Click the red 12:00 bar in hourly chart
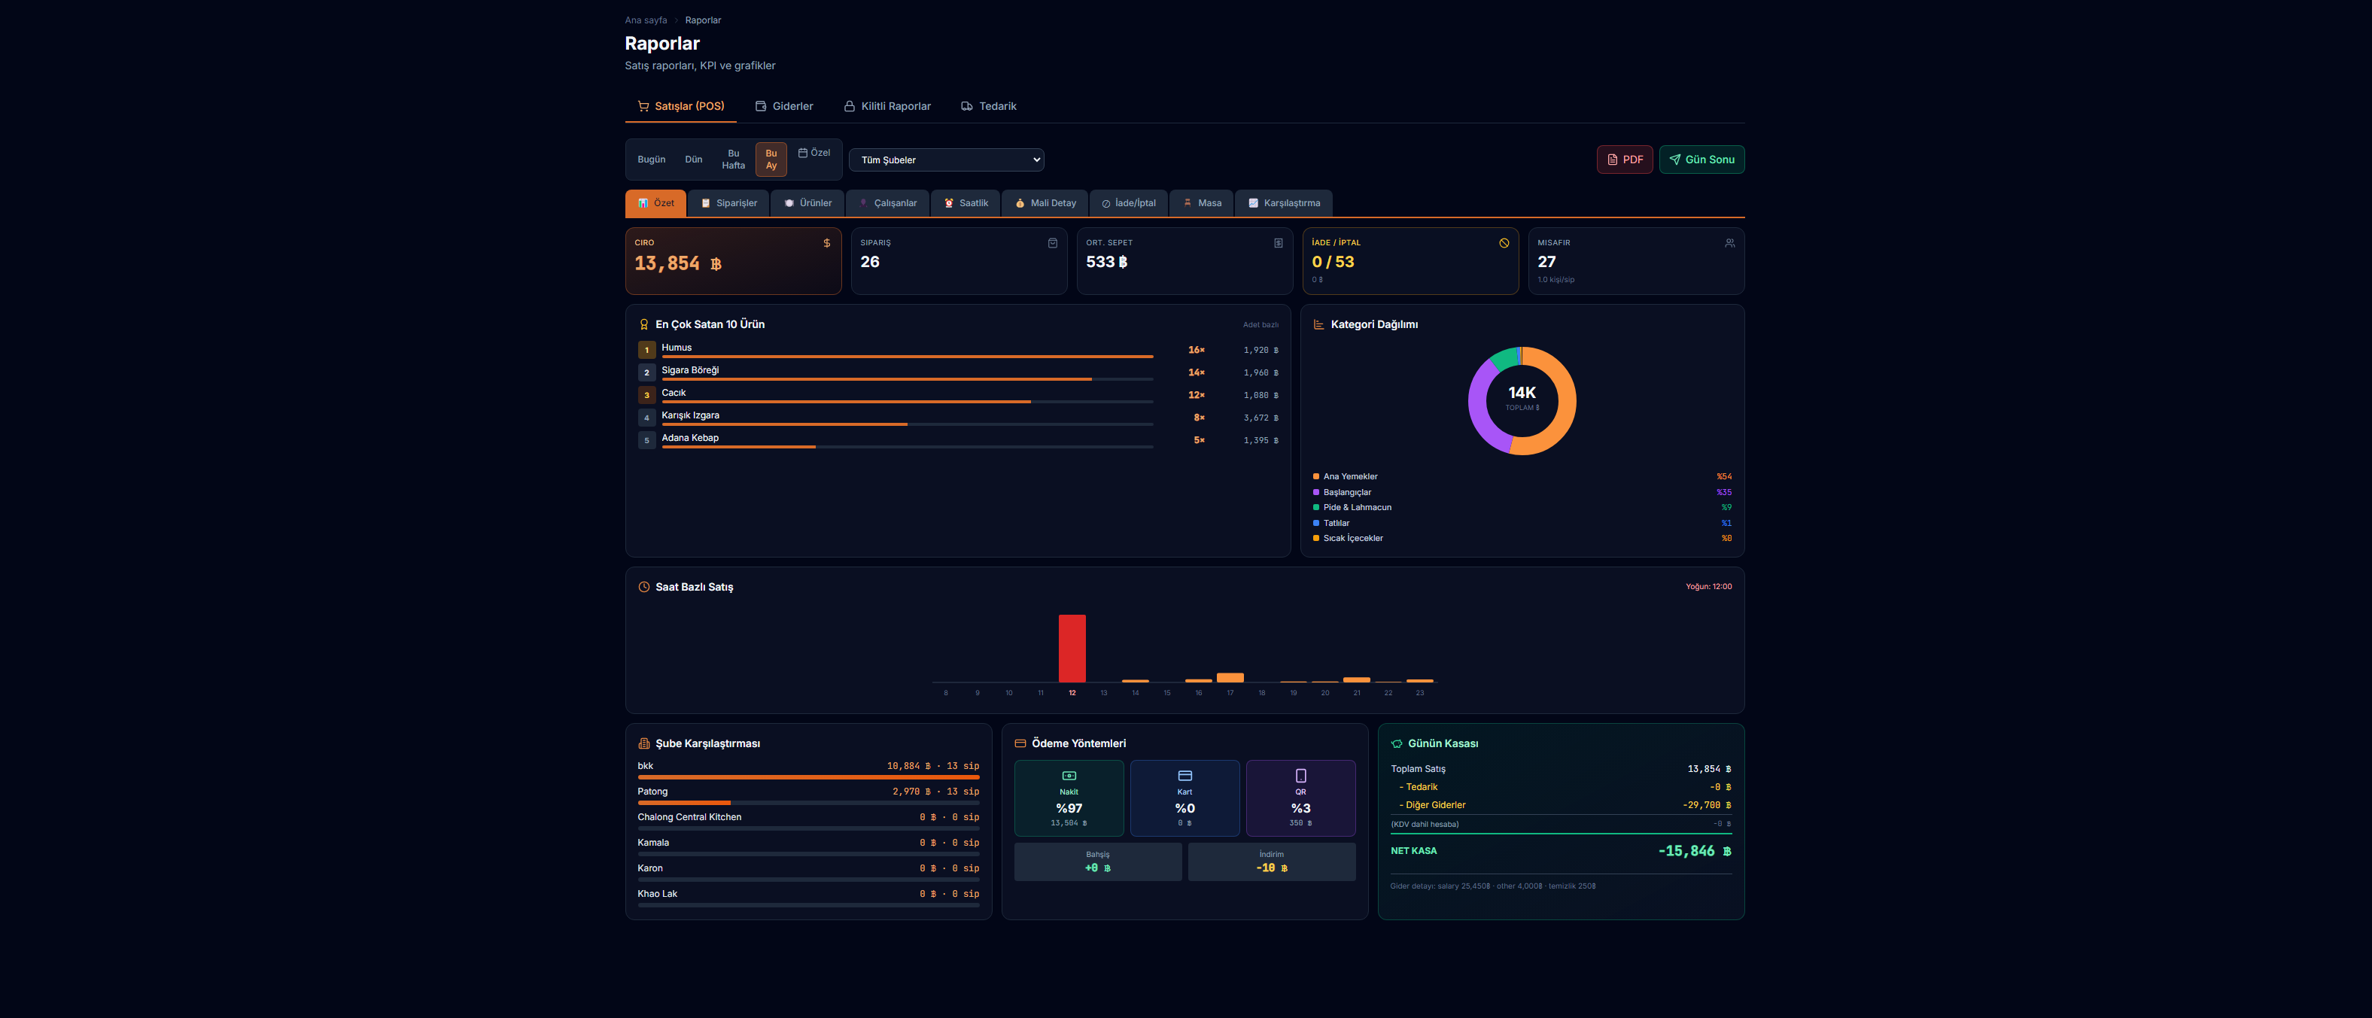Viewport: 2372px width, 1018px height. [x=1072, y=648]
